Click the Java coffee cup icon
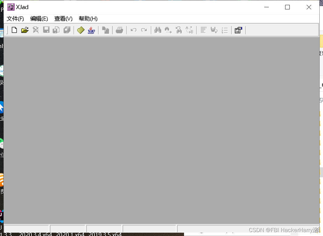323x236 pixels. click(91, 30)
